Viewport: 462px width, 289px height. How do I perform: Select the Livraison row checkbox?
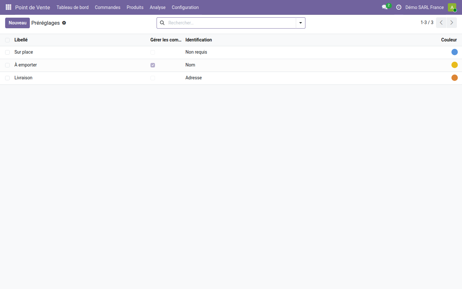click(7, 78)
